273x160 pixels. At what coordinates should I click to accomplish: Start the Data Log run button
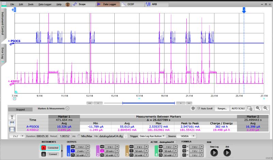click(x=214, y=153)
